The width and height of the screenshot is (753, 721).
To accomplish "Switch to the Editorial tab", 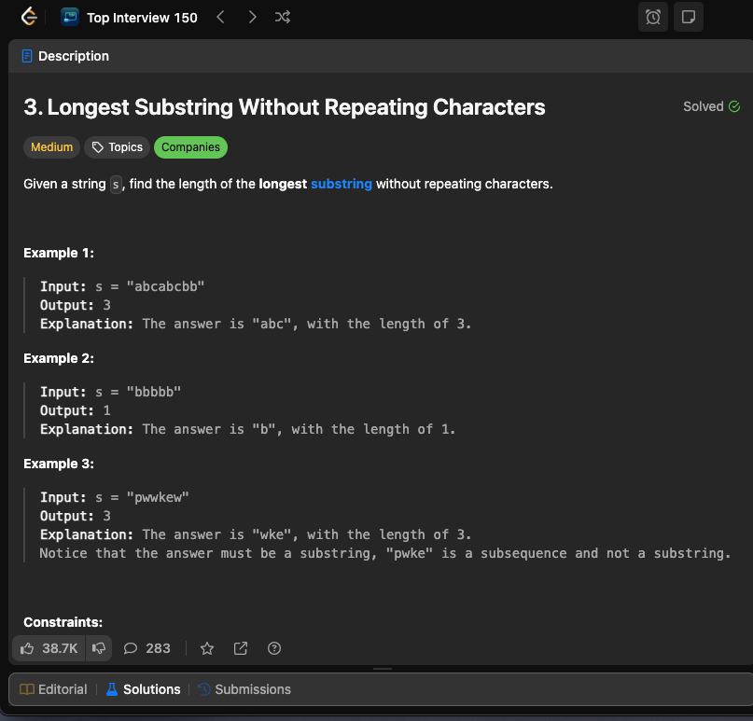I will pos(53,689).
